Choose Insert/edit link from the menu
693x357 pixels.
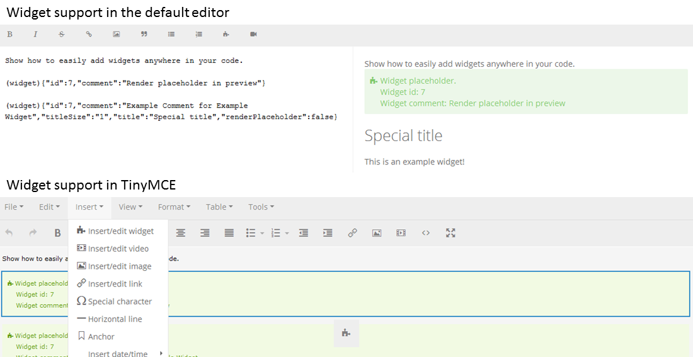pyautogui.click(x=118, y=284)
